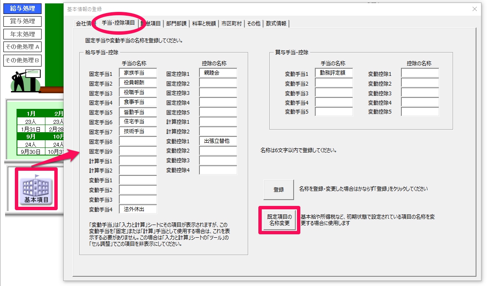
Task: Click the empty 賞与 変動控除2 field
Action: [420, 83]
